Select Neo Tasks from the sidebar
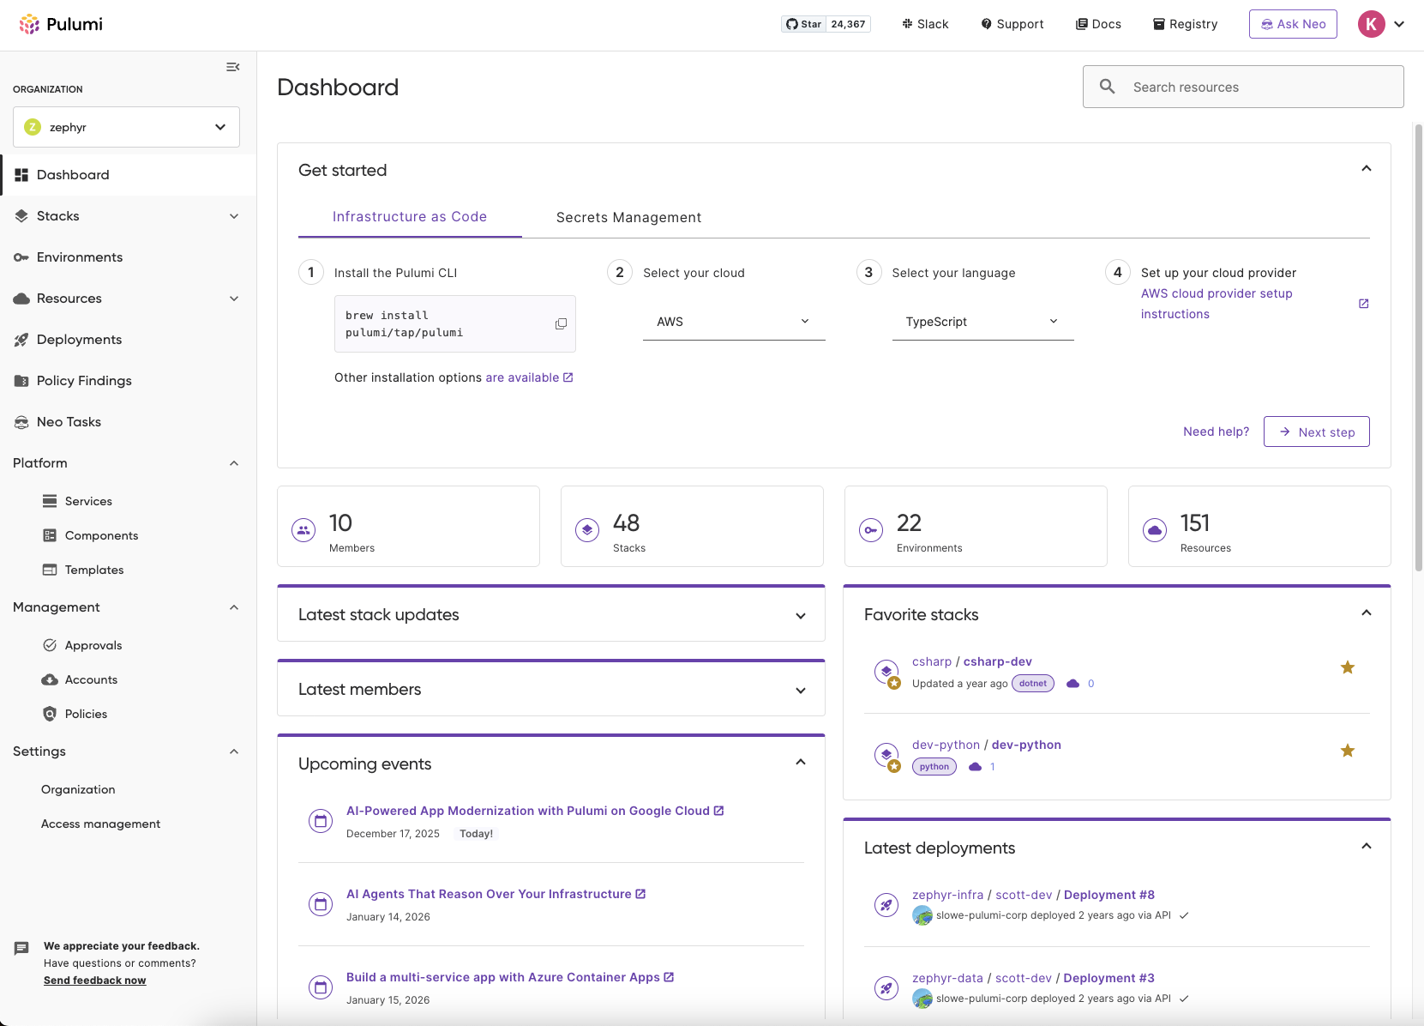Screen dimensions: 1424x1026 (69, 421)
